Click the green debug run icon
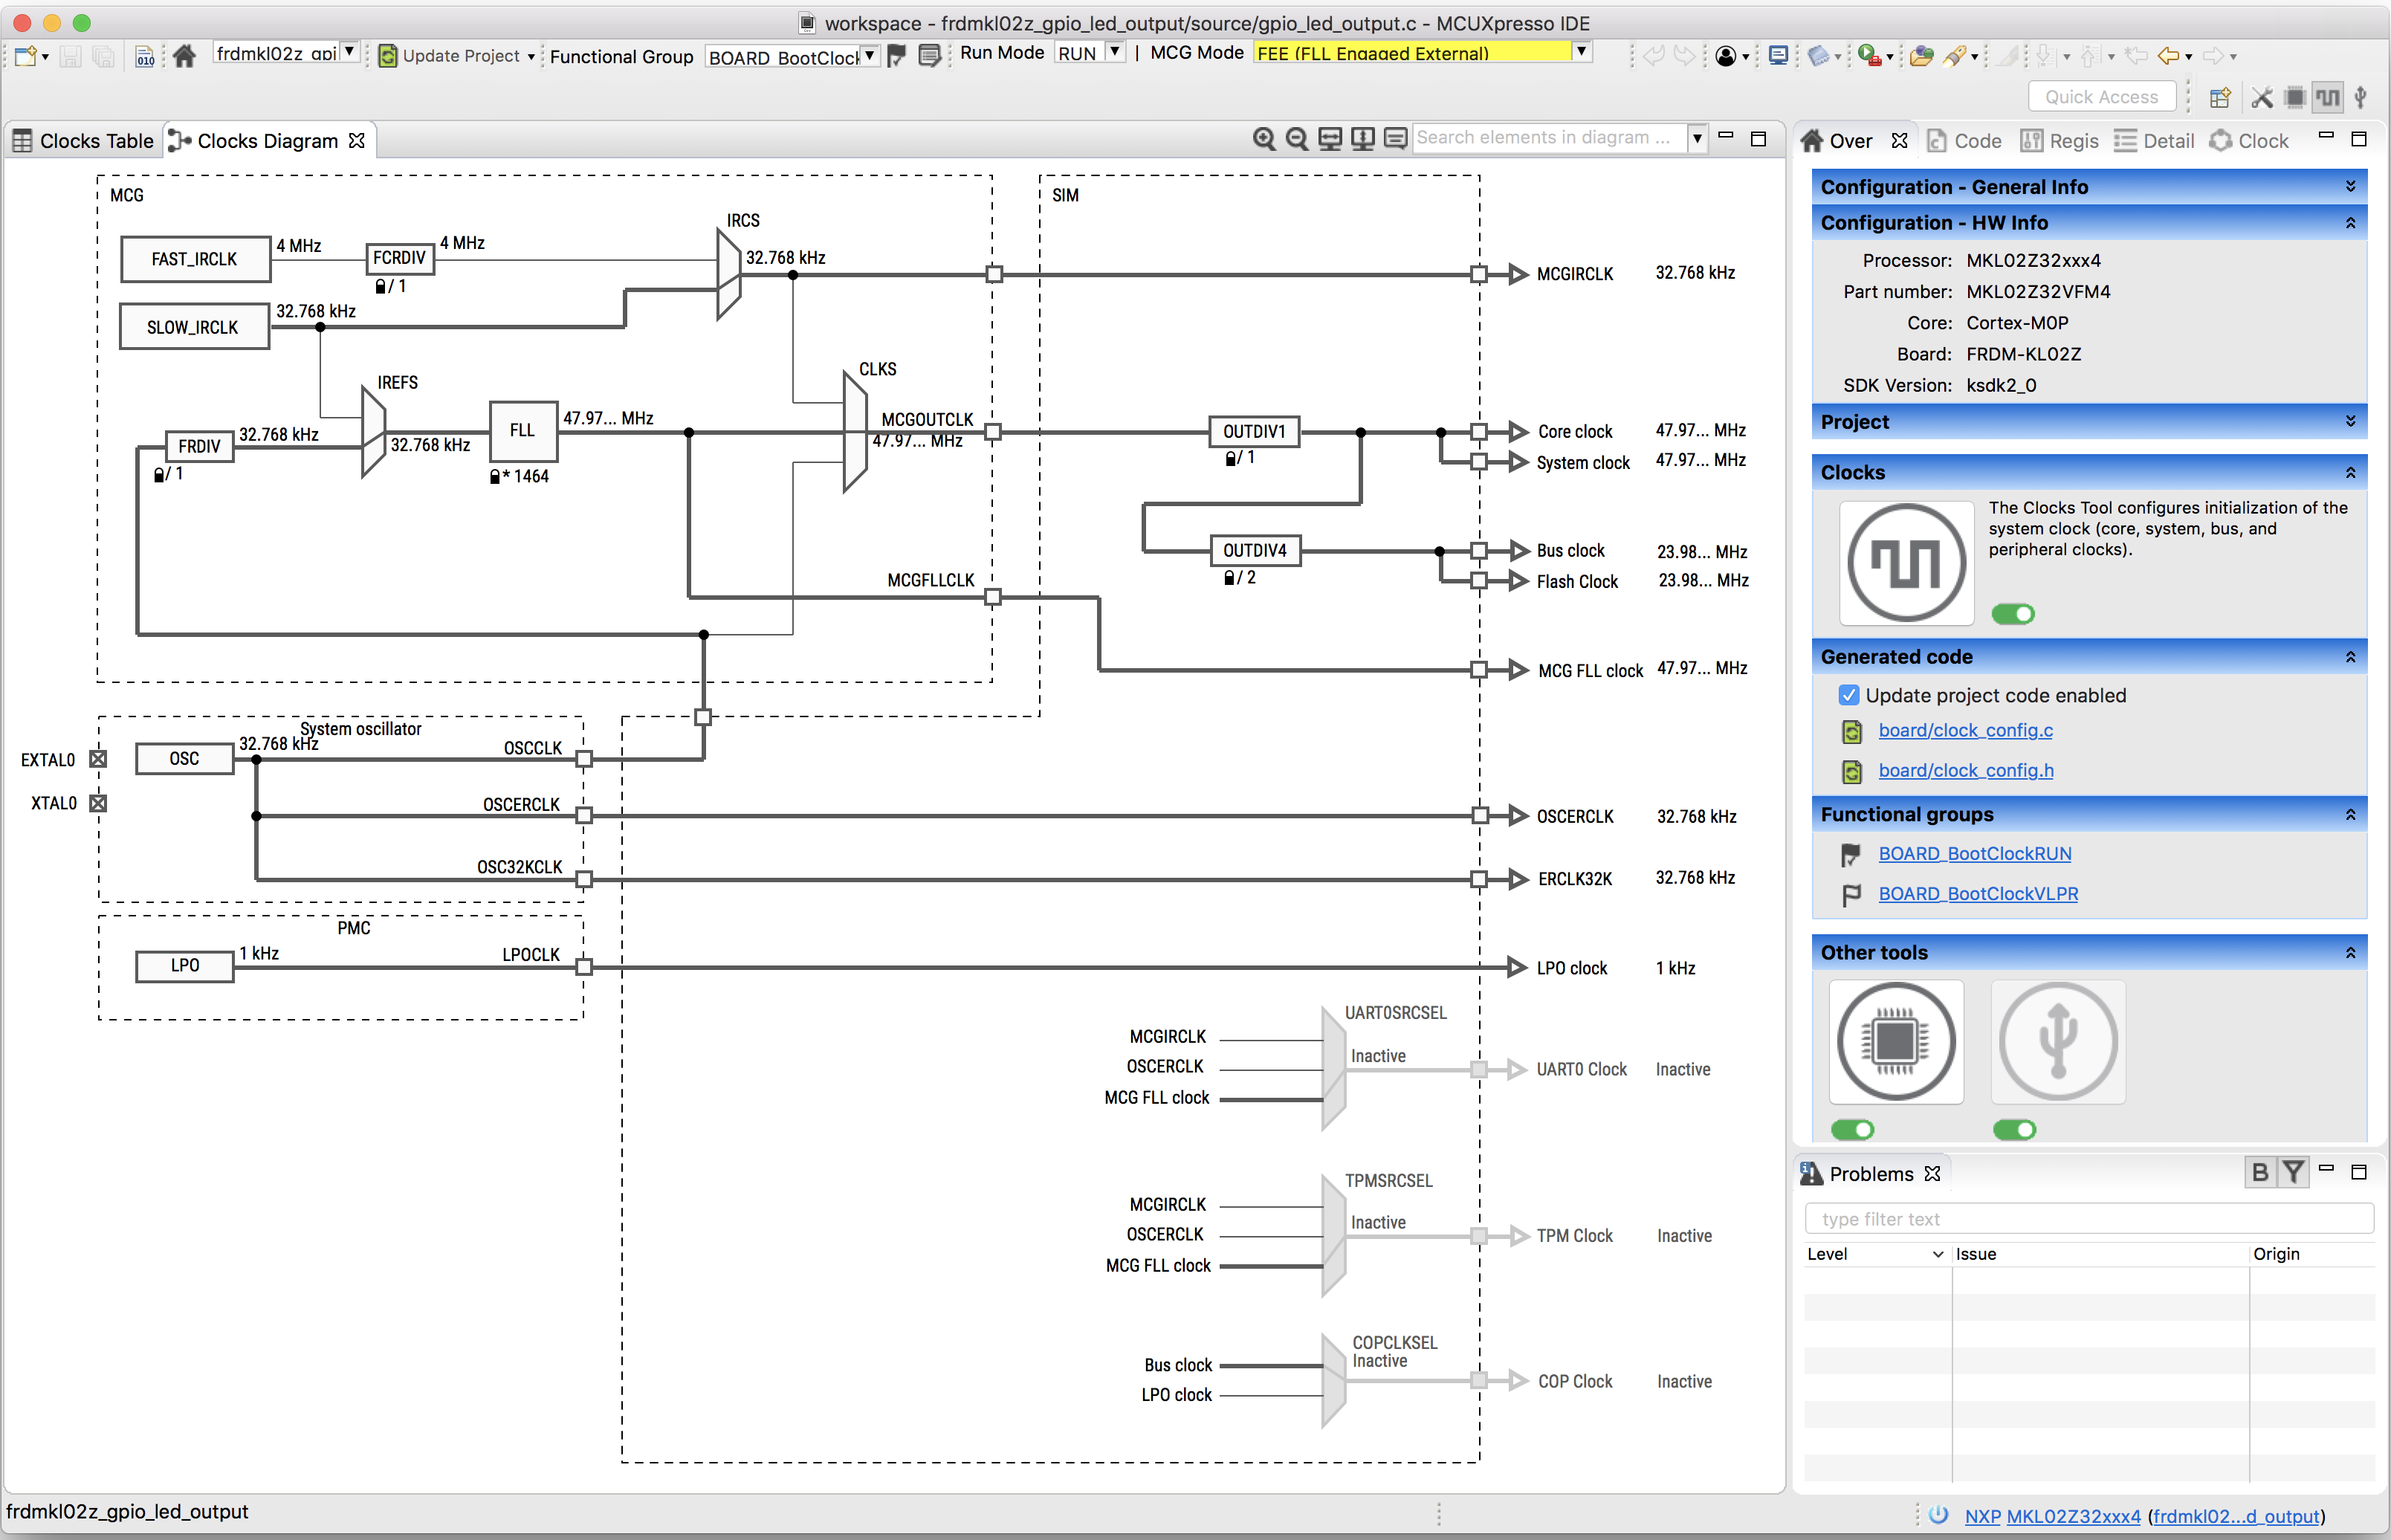 click(x=1869, y=56)
